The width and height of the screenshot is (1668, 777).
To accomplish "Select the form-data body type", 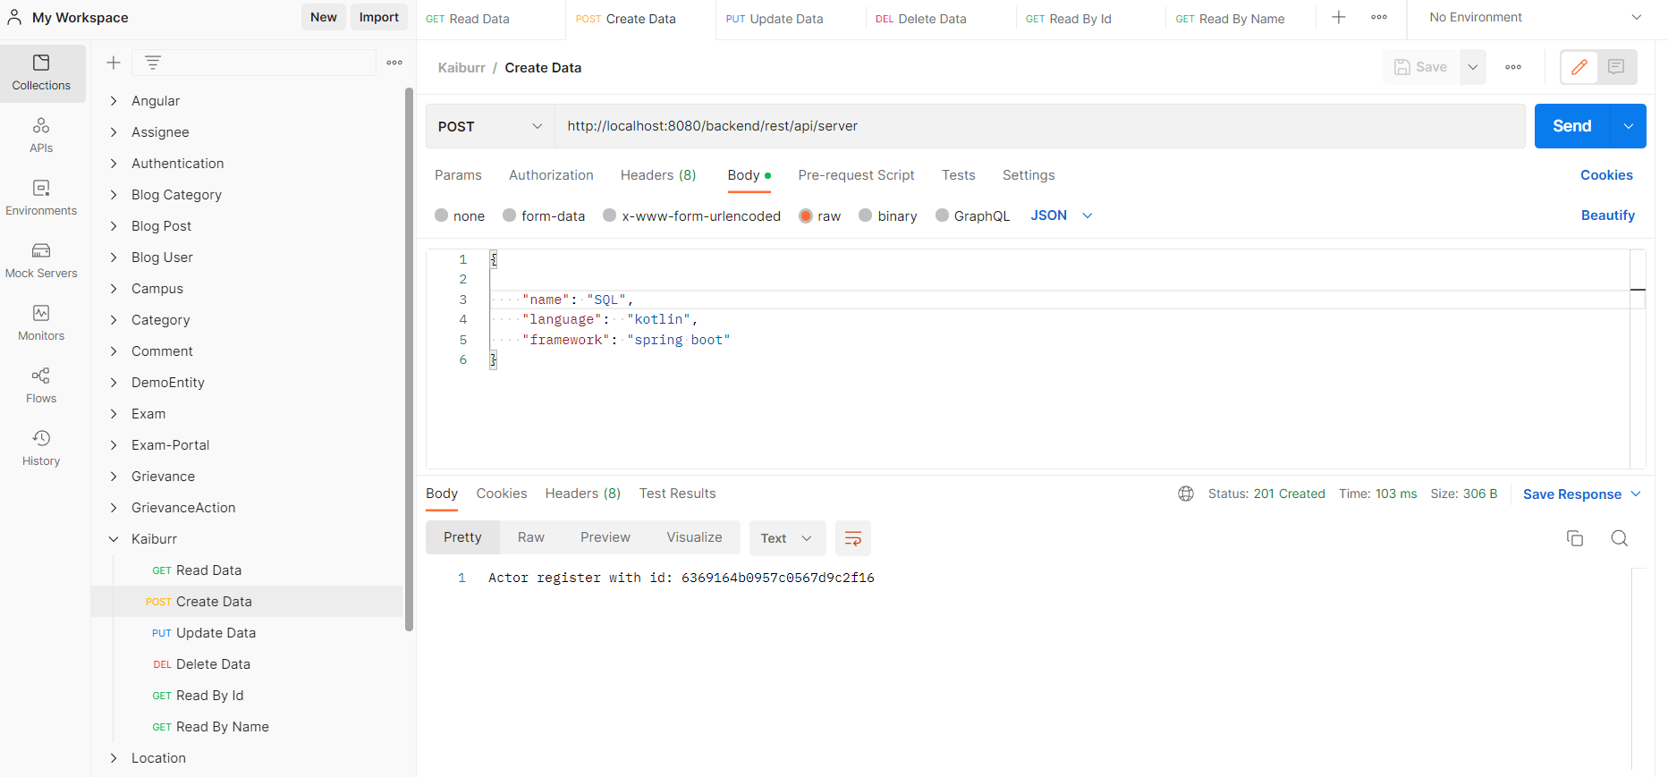I will pos(509,215).
